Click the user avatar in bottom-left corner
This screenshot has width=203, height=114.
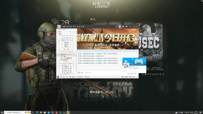pos(58,77)
